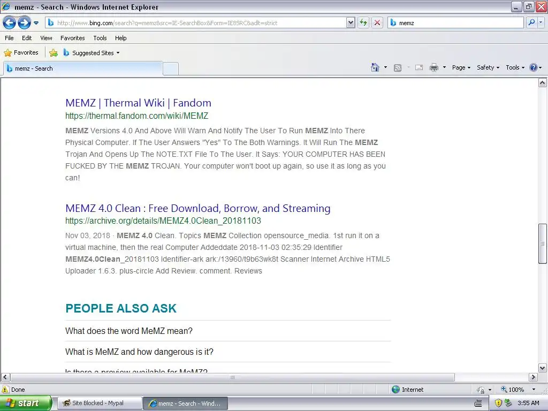Open the Favorites star button
Image resolution: width=548 pixels, height=411 pixels.
point(21,53)
